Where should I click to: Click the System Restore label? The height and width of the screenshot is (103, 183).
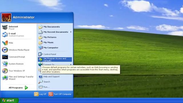point(16,64)
